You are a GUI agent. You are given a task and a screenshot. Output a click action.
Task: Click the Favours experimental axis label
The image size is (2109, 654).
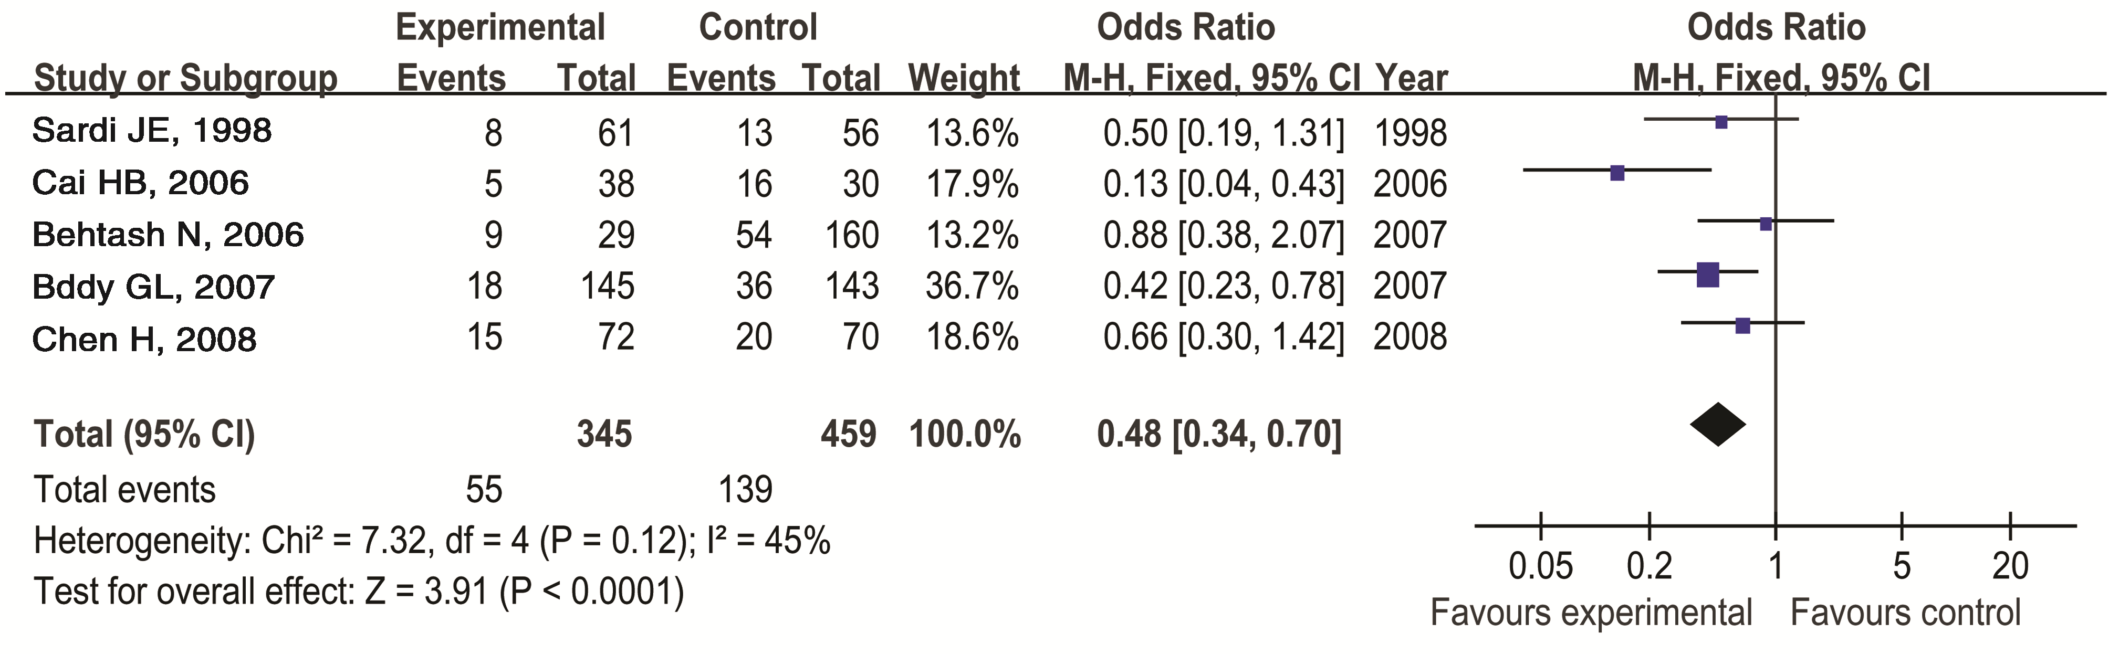1591,612
